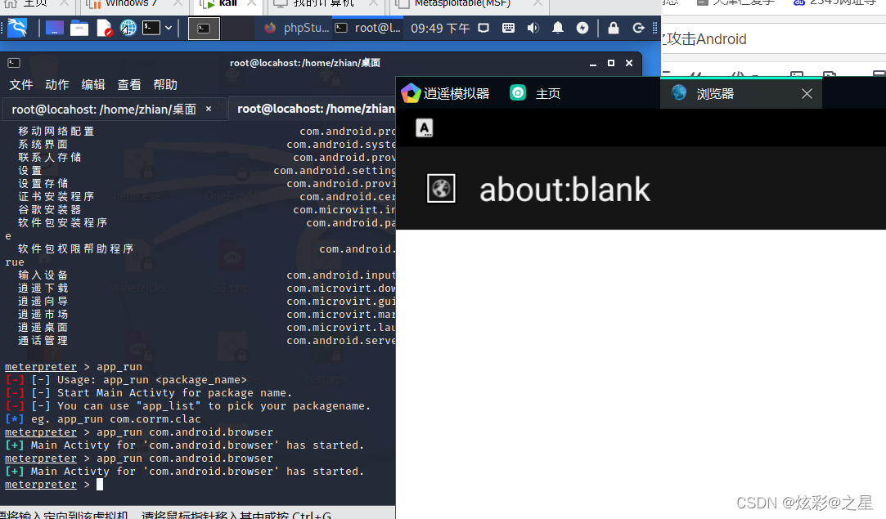Switch to the kali VM tab
This screenshot has width=886, height=519.
coord(228,5)
